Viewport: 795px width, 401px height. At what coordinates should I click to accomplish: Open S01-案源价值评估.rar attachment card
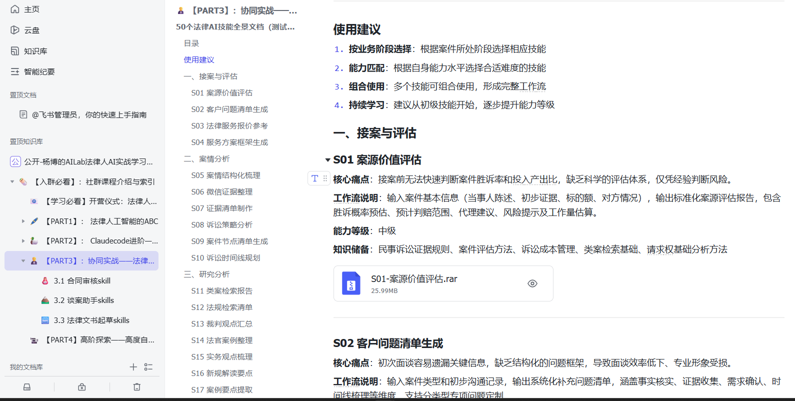443,283
